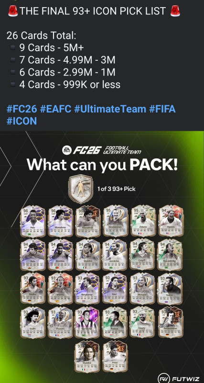The width and height of the screenshot is (204, 383).
Task: Select the 95-rated Ibrahimovic card
Action: point(115,221)
